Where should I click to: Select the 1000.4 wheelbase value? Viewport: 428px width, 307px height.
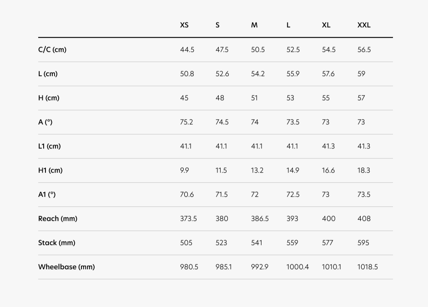(x=297, y=267)
